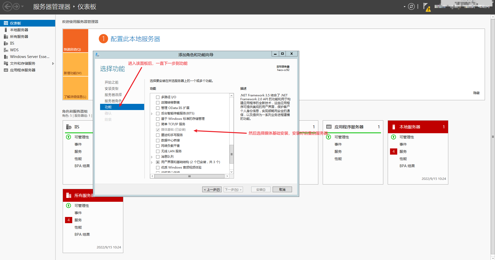The height and width of the screenshot is (260, 495).
Task: Go back with the left arrow navigation icon
Action: point(7,6)
